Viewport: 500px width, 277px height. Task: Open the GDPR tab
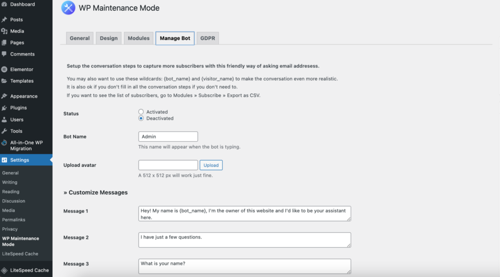(x=208, y=38)
